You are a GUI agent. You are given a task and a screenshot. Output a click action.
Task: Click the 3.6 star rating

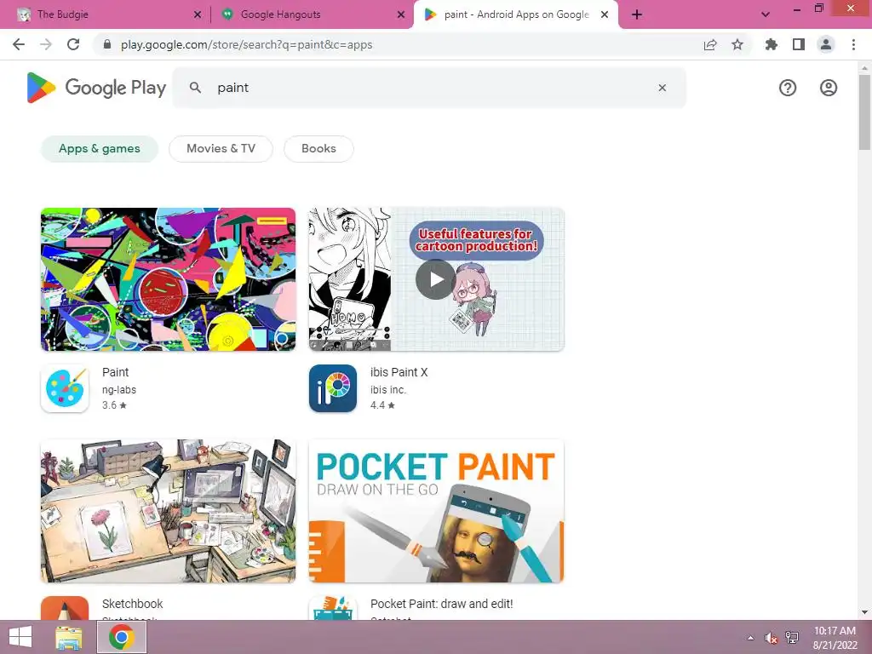point(114,404)
